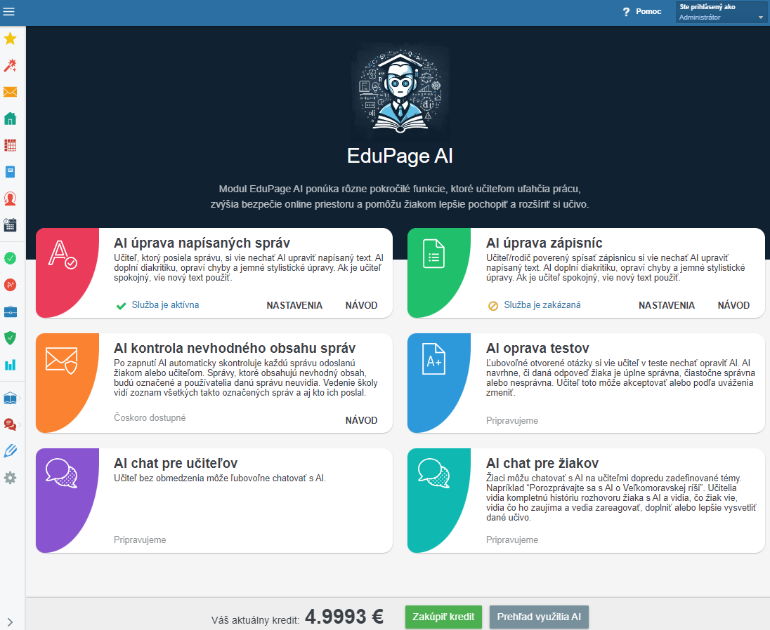Click the 'AI oprava testov' heading

click(x=537, y=349)
